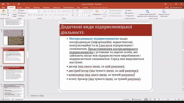The height and width of the screenshot is (103, 184).
Task: Switch to the Анимация ribbon tab
Action: [46, 7]
